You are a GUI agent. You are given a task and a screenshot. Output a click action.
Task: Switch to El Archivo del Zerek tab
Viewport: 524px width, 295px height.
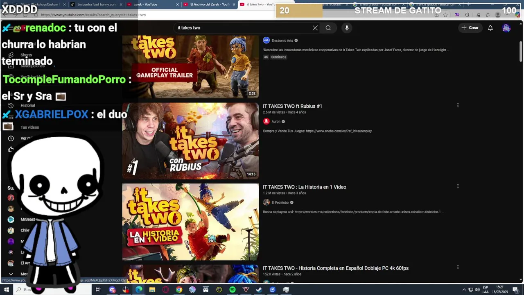point(209,5)
